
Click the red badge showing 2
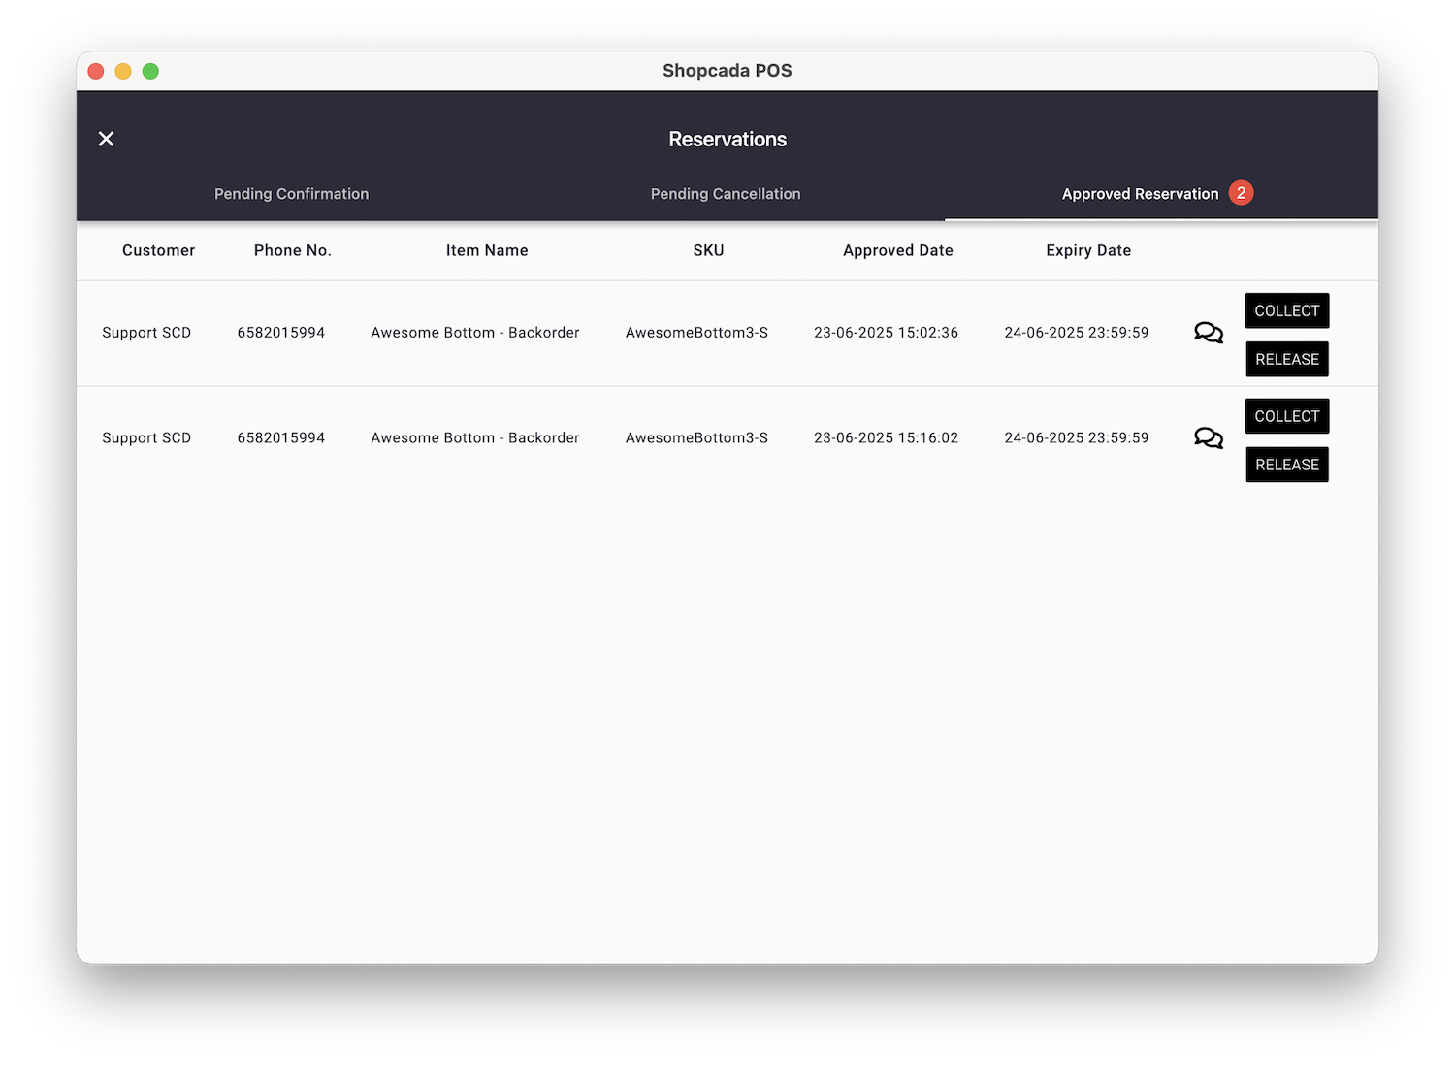(x=1241, y=193)
